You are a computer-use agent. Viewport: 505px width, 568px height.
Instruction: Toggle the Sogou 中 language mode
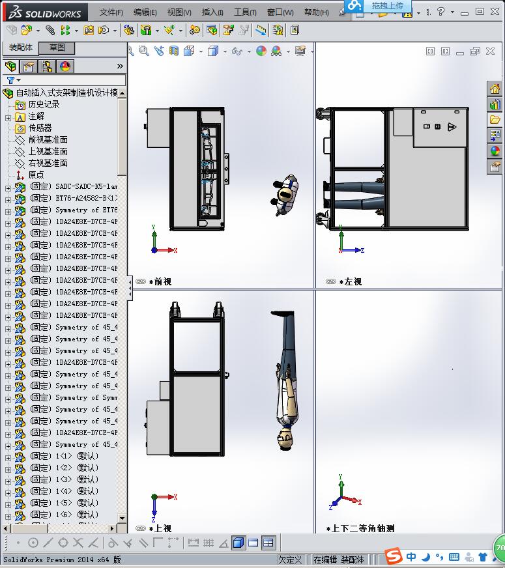pos(411,556)
